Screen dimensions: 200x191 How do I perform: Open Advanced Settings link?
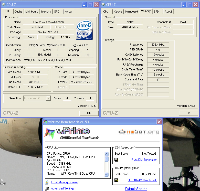click(62, 188)
